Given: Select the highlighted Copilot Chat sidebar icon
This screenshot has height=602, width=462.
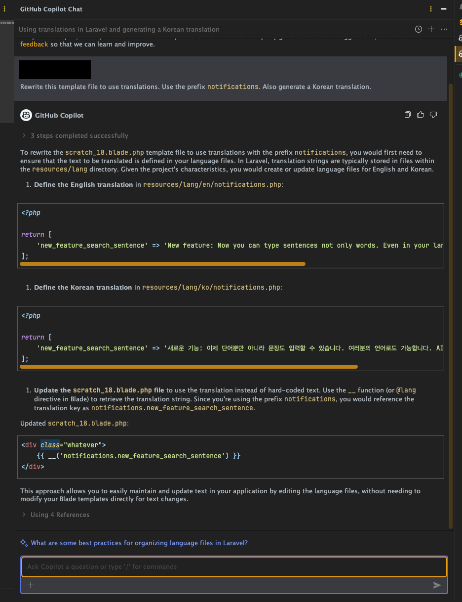Looking at the screenshot, I should 459,53.
